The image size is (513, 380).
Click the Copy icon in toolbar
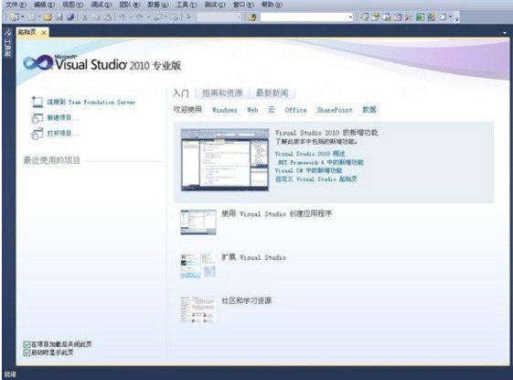click(x=96, y=16)
